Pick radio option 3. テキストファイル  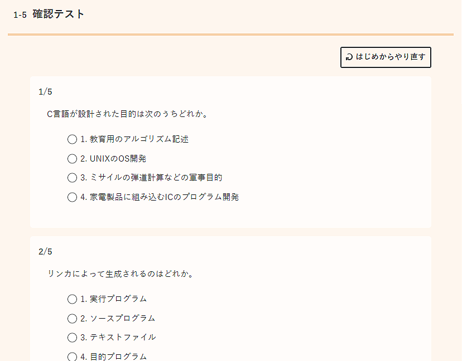(72, 338)
